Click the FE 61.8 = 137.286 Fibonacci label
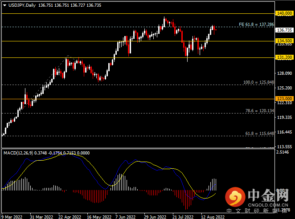Screen dimensions: 295x219 (x=256, y=24)
